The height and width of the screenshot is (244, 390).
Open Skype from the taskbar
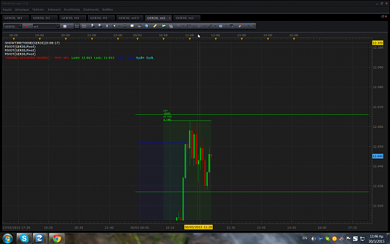24,238
